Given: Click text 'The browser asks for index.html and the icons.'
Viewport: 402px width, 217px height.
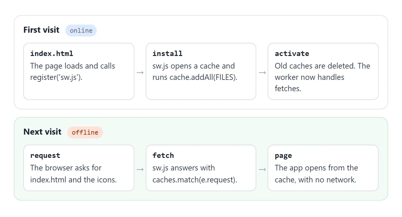Looking at the screenshot, I should click(73, 174).
